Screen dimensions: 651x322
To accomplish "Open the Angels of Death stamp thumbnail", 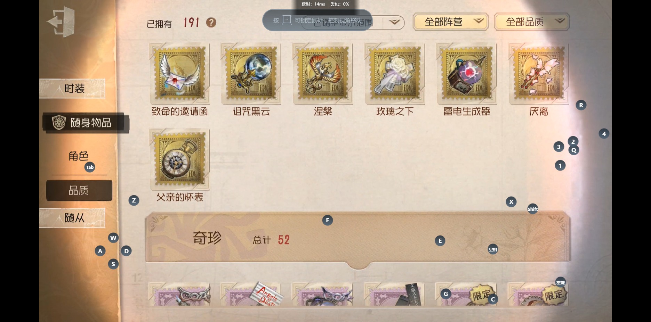I will pos(251,294).
